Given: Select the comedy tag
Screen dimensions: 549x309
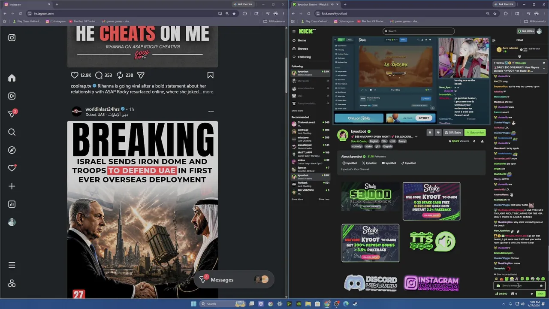Looking at the screenshot, I should coord(357,146).
